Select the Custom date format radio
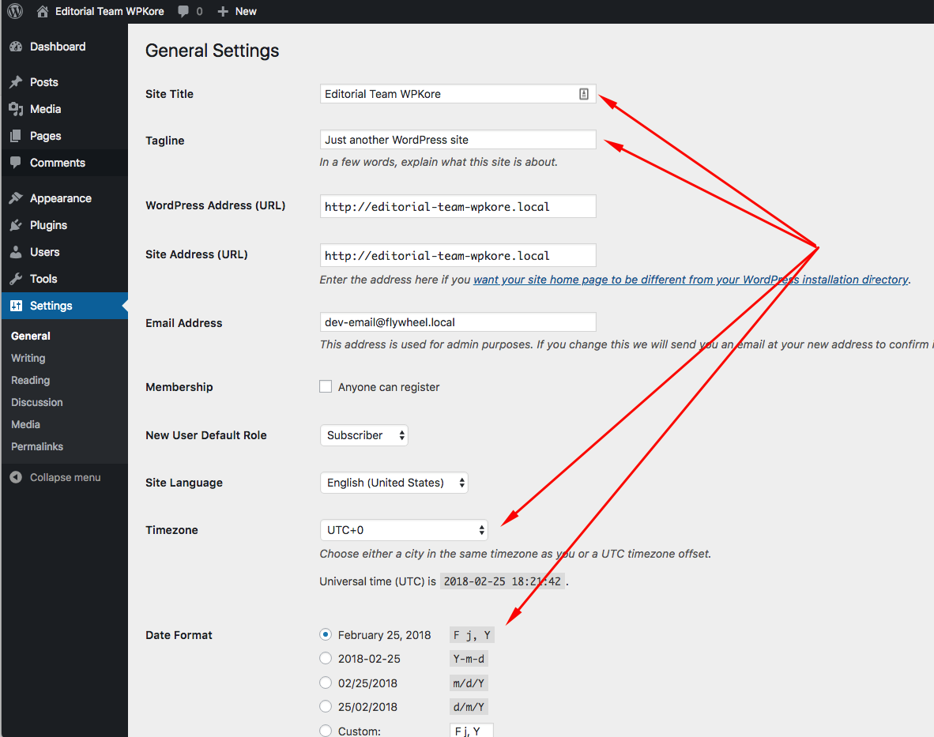The width and height of the screenshot is (934, 737). (x=326, y=731)
